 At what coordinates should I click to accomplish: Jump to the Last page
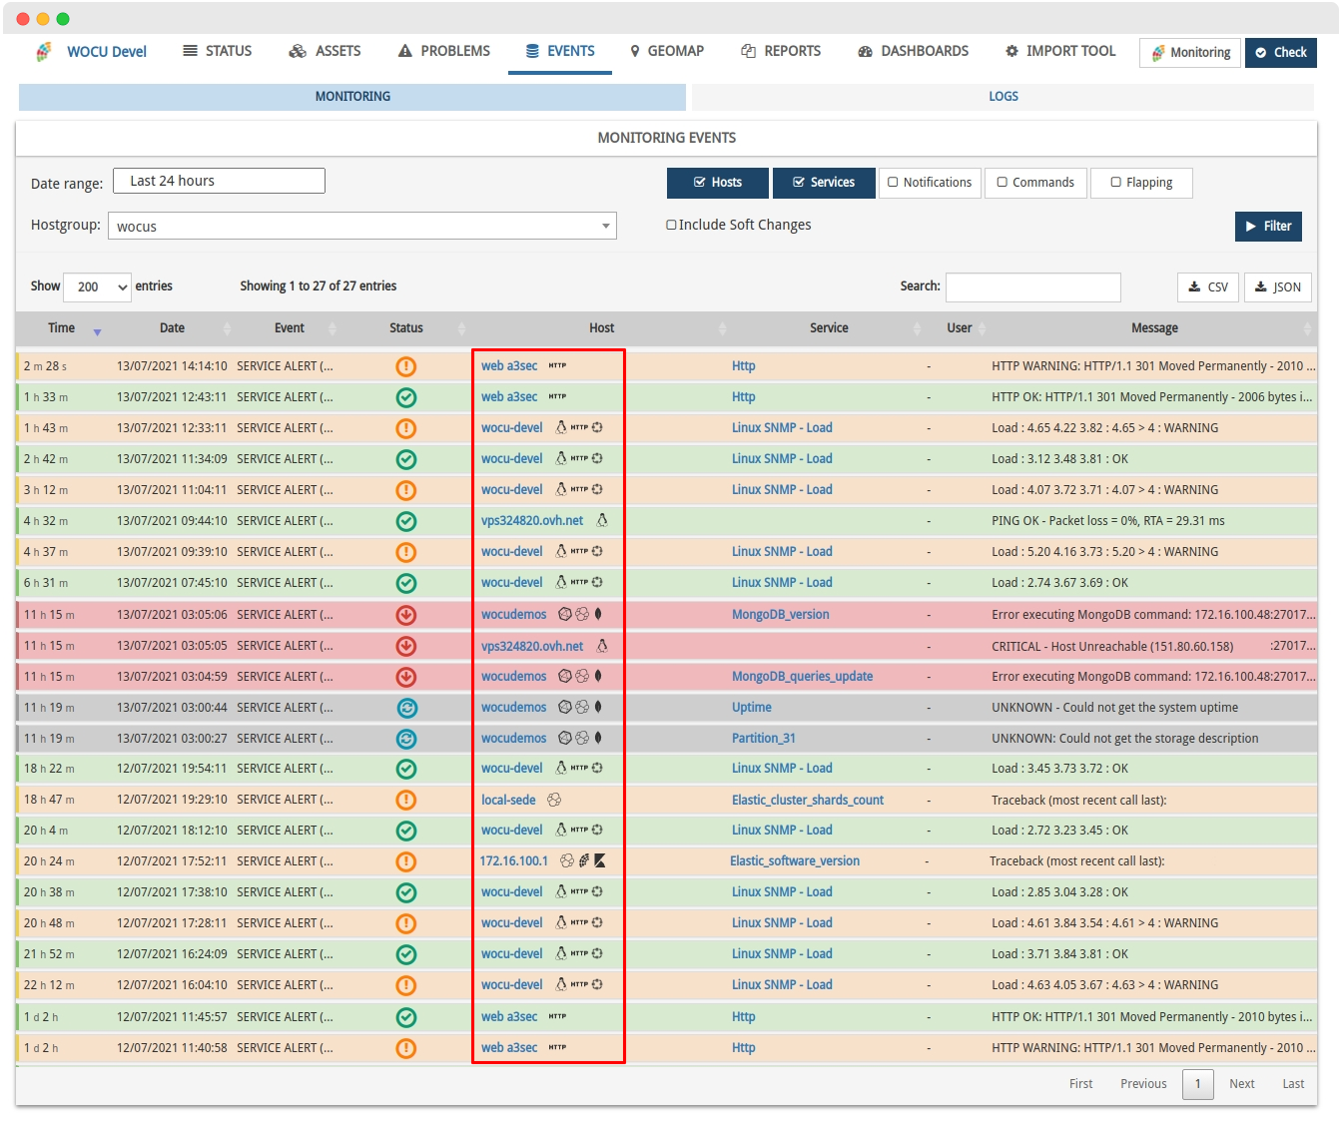pos(1293,1084)
